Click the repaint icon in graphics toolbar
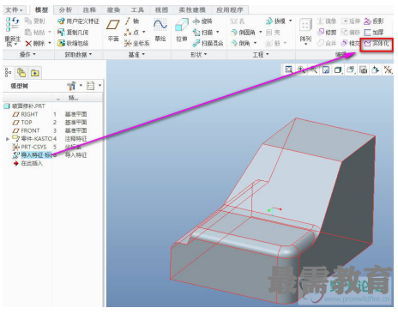Image resolution: width=398 pixels, height=314 pixels. coord(326,69)
